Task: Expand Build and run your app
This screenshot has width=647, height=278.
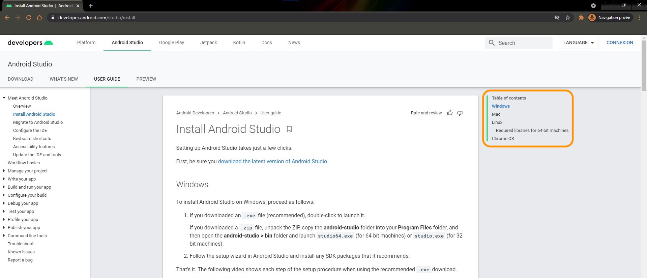Action: (x=4, y=187)
